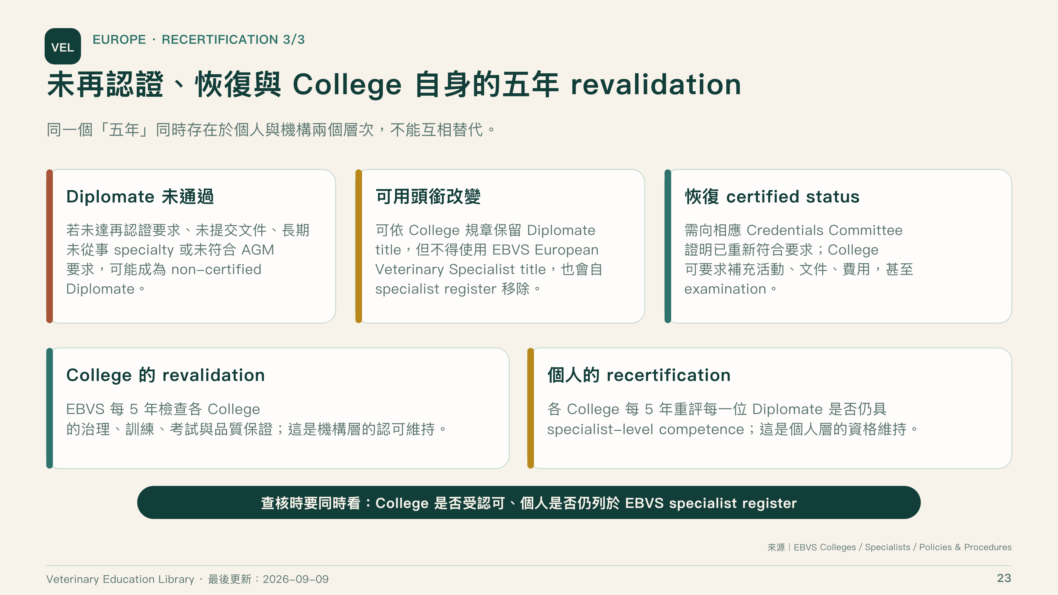
Task: Click the page number 23
Action: click(1004, 578)
